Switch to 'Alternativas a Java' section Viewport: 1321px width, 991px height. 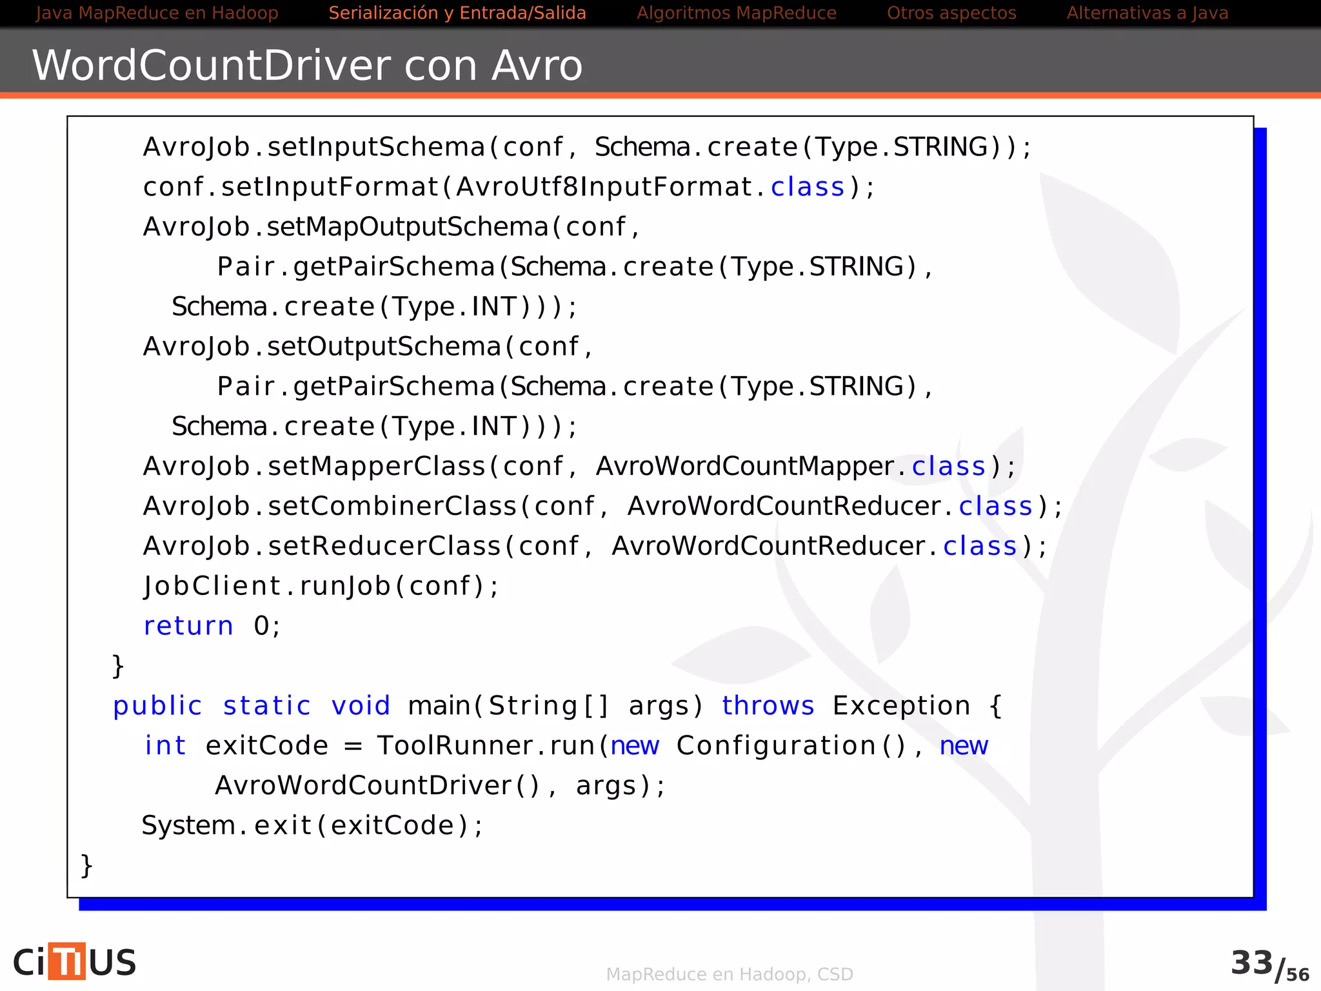[1147, 13]
